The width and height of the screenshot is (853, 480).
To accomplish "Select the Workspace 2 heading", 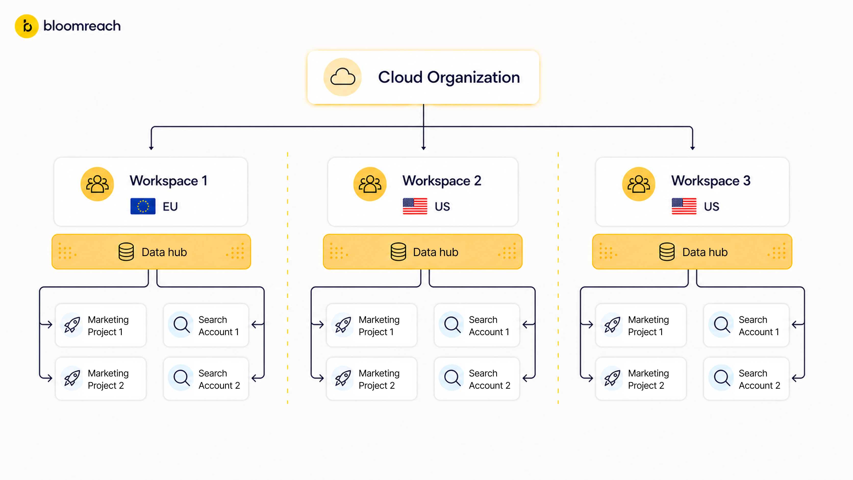I will click(442, 181).
